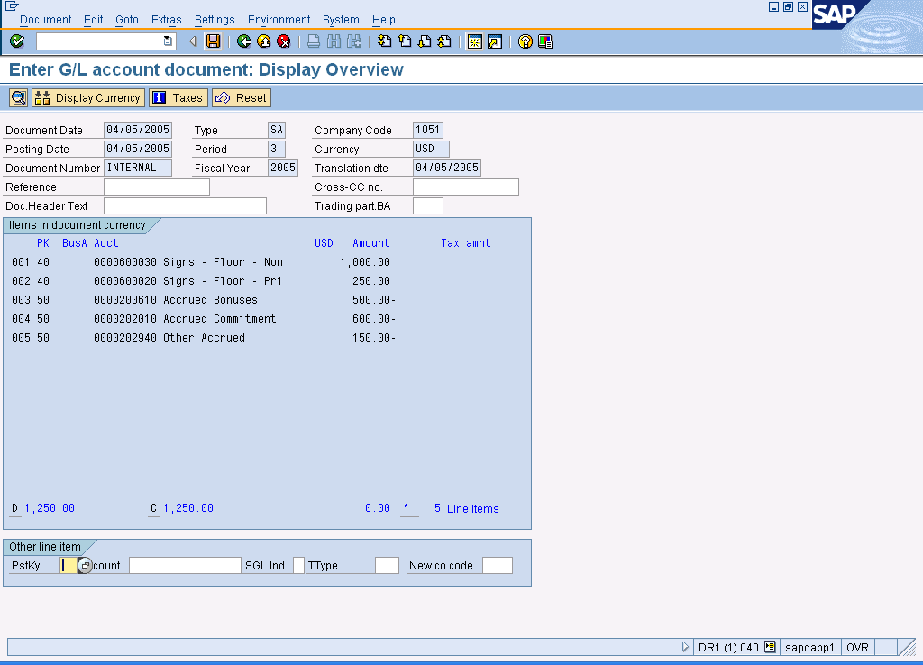Click the debit total D 1,250.00
Screen dimensions: 923x665
click(43, 508)
